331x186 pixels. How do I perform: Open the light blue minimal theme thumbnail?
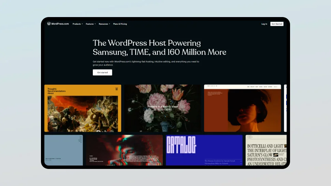(63, 150)
